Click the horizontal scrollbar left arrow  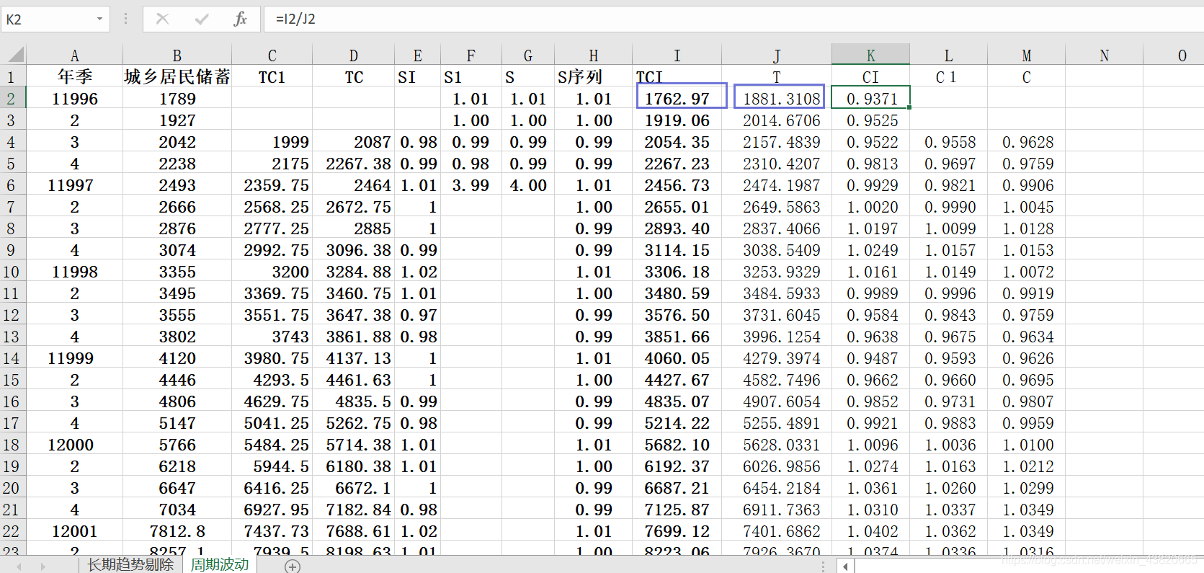click(x=845, y=566)
